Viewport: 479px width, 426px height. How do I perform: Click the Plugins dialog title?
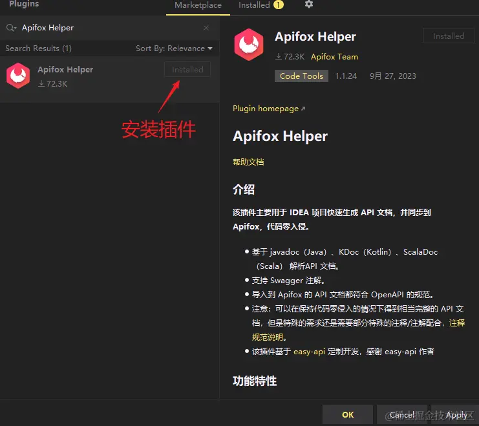pos(24,4)
